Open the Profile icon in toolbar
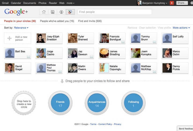 [x=61, y=12]
